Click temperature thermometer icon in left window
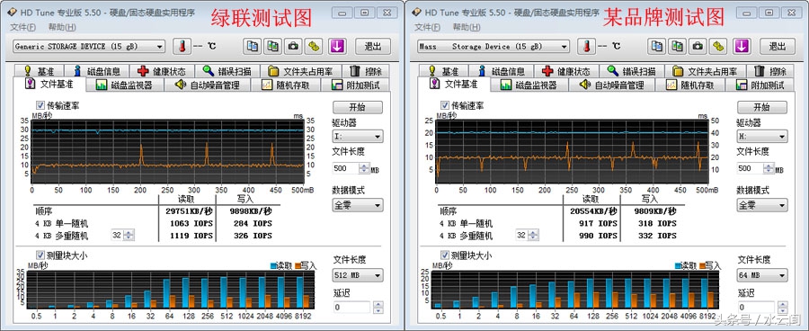This screenshot has width=809, height=331. 182,47
